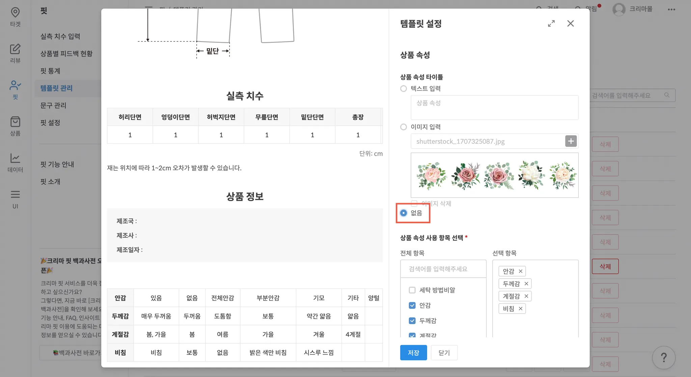Focus the 상품 속성 text input
The image size is (691, 377).
[x=494, y=107]
